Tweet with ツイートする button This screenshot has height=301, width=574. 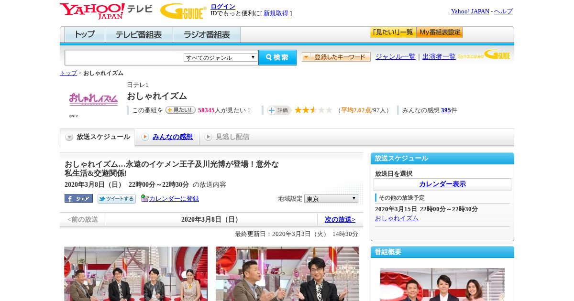[117, 198]
